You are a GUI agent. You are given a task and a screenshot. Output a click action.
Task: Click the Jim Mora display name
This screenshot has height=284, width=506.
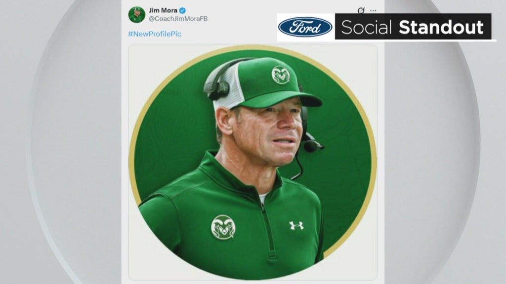click(163, 10)
